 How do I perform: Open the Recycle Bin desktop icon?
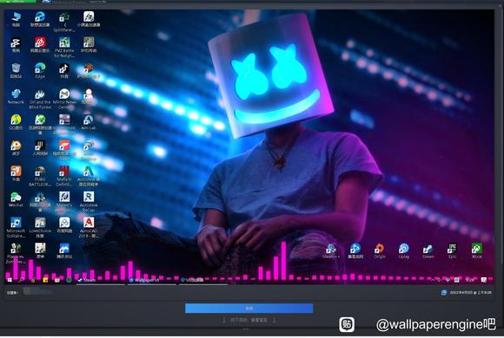tap(16, 70)
